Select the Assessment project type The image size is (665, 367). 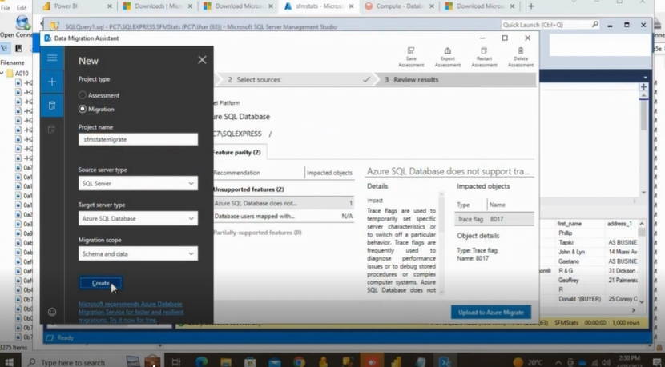tap(83, 95)
